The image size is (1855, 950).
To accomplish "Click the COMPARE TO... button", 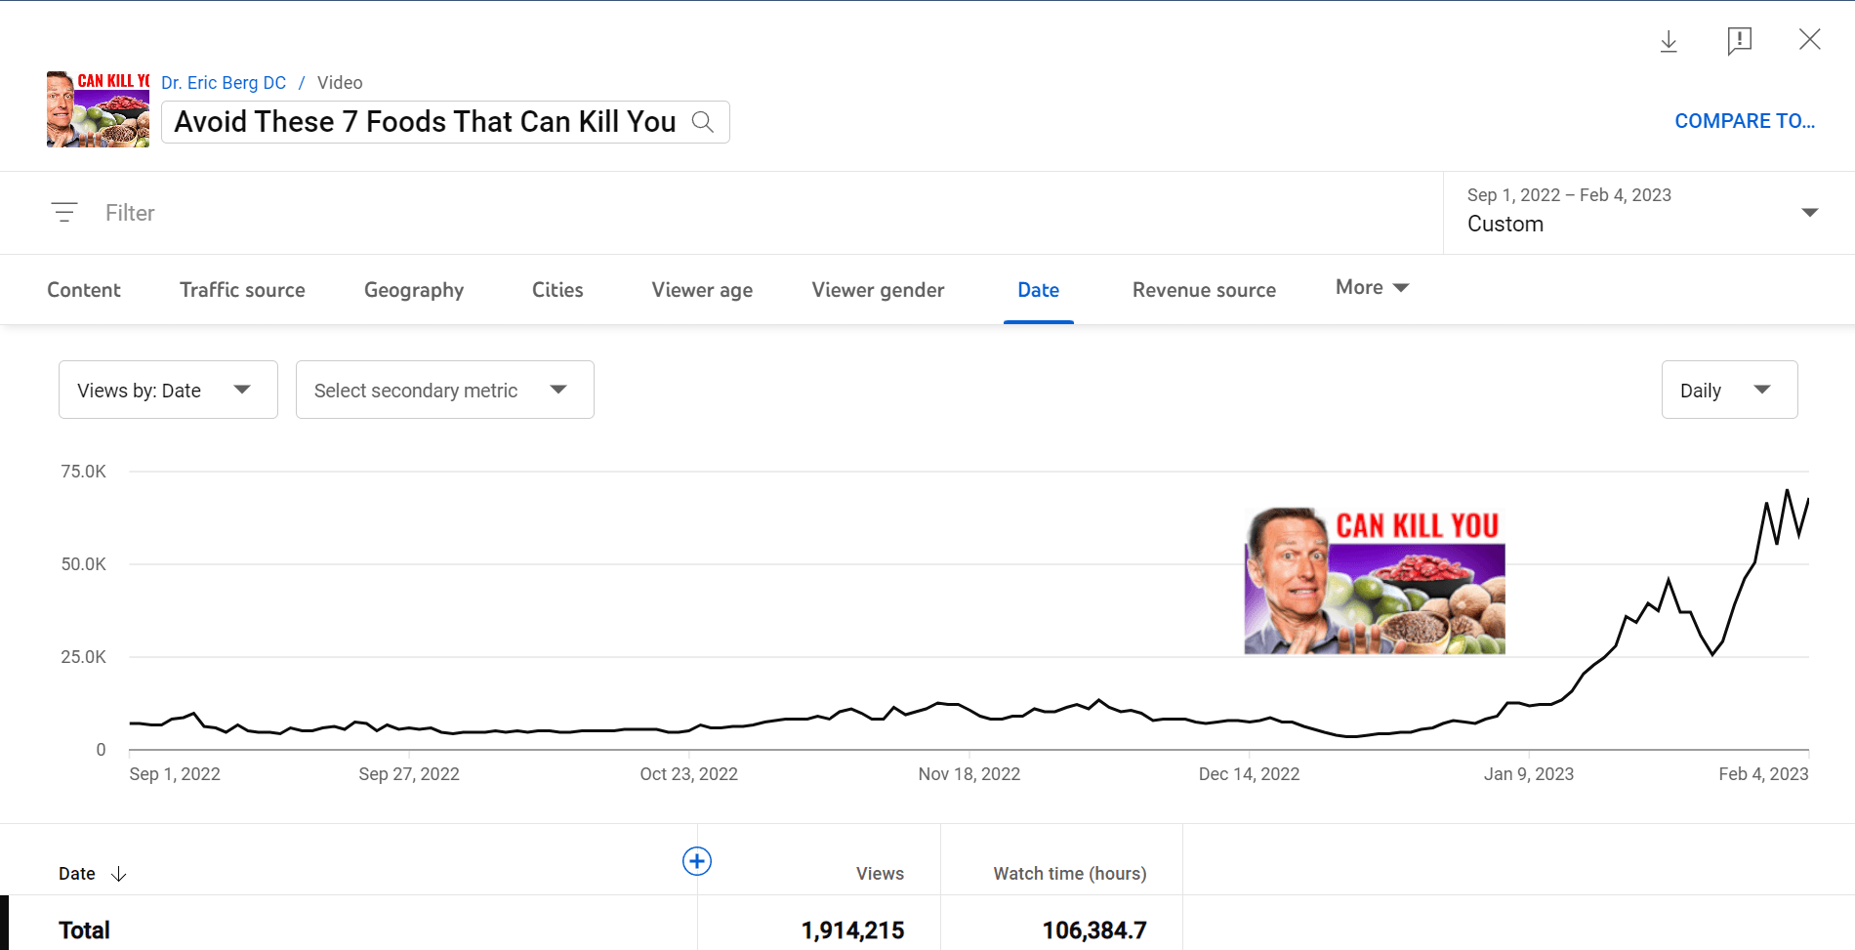I will [1745, 121].
